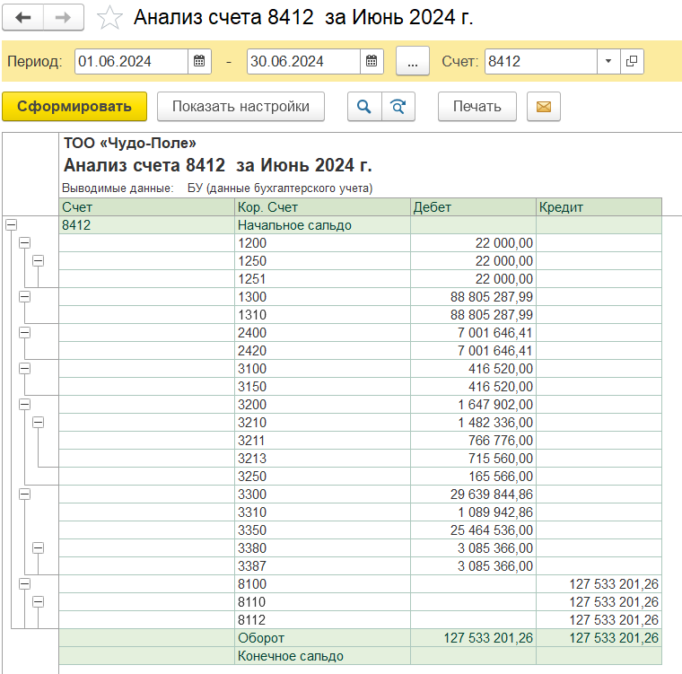Open the account dropdown list arrow

pos(608,62)
